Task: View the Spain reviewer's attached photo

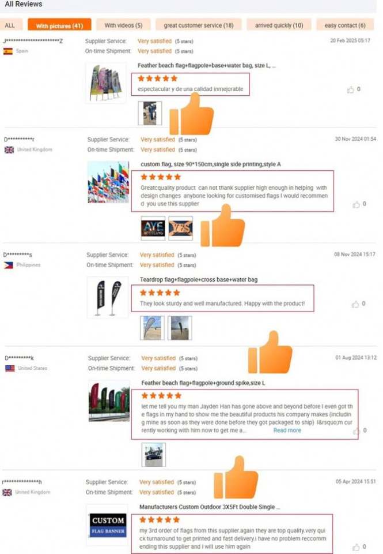Action: (x=150, y=113)
